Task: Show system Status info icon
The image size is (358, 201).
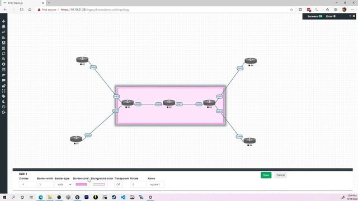Action: click(3, 64)
